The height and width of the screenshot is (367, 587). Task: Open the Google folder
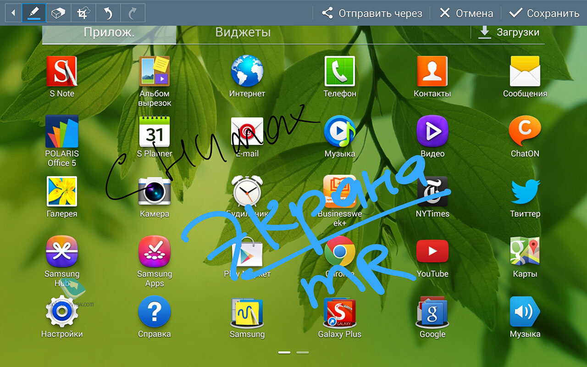coord(432,317)
